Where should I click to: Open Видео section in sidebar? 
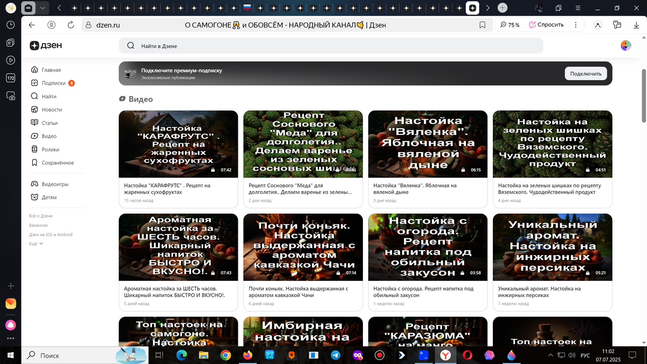click(44, 136)
